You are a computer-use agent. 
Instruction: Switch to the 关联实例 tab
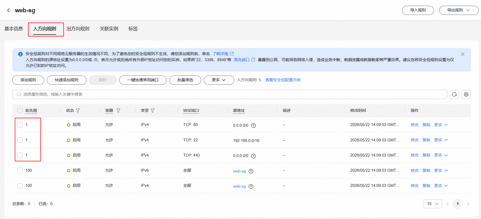[x=109, y=29]
